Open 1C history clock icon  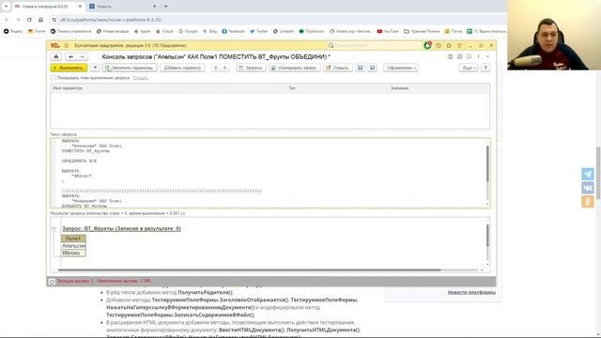[x=439, y=46]
